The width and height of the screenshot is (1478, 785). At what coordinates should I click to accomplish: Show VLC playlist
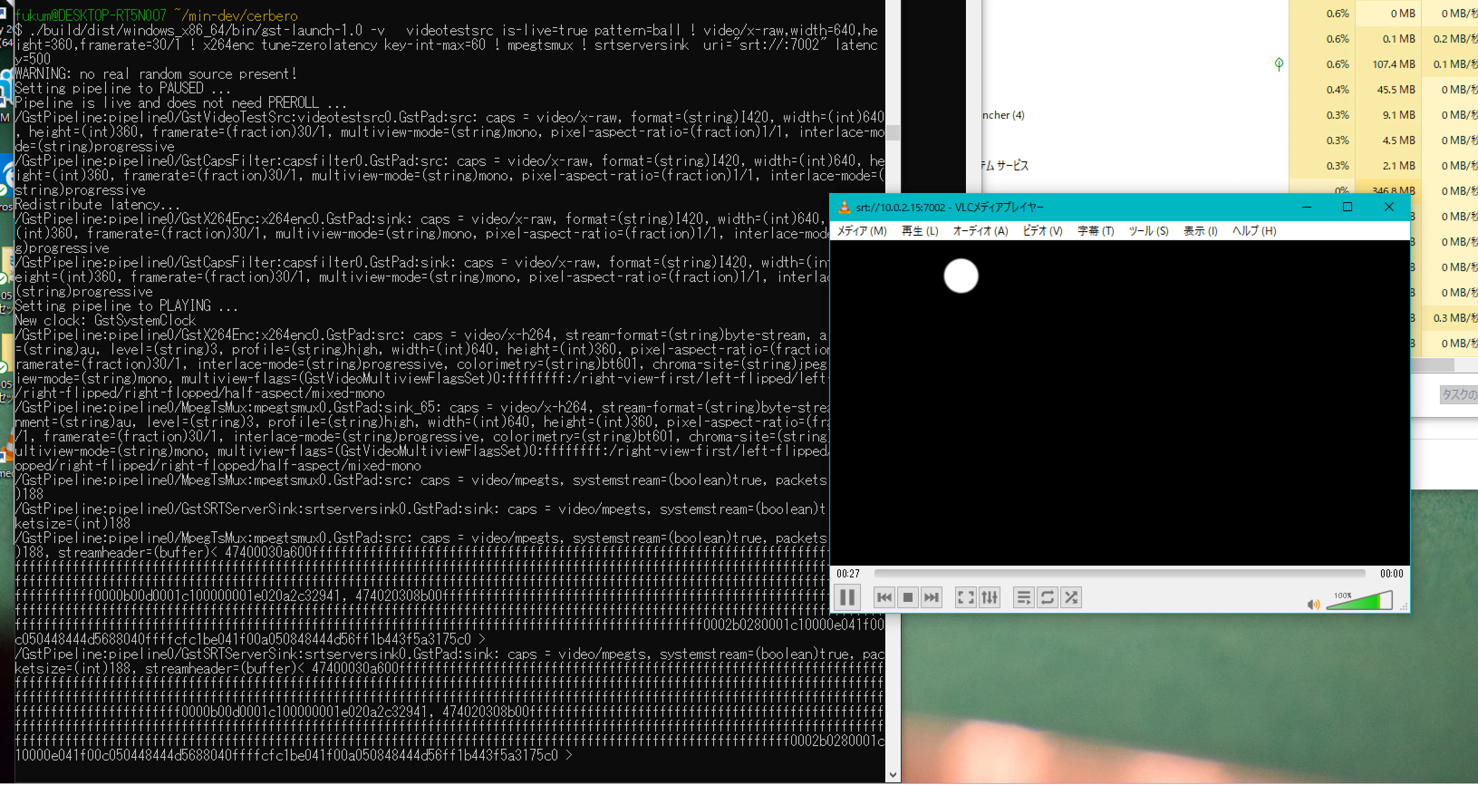point(1024,598)
